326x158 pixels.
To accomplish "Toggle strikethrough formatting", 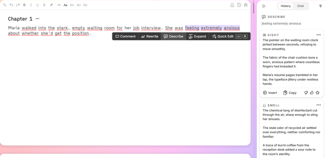I will pyautogui.click(x=44, y=5).
